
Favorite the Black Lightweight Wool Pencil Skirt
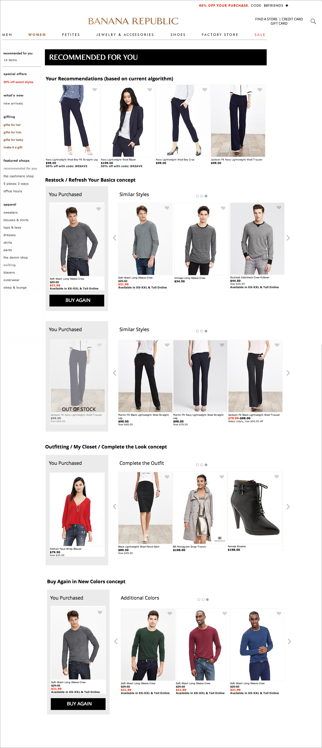167,477
